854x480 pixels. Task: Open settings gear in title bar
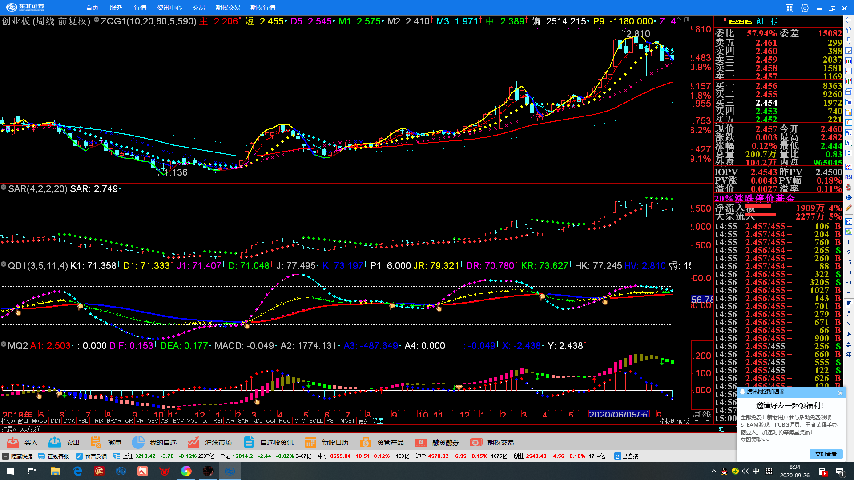[x=805, y=8]
